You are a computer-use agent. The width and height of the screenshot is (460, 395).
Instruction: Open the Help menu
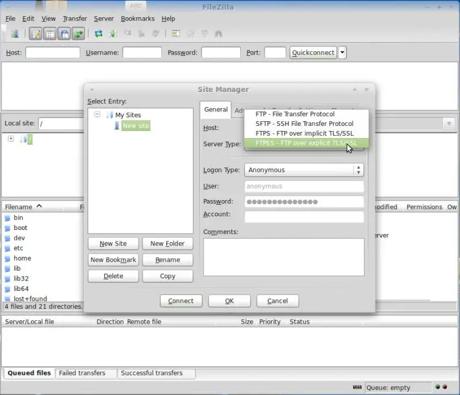168,19
